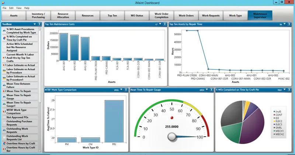
Task: Click the Toolbox scroll down arrow
Action: pyautogui.click(x=40, y=151)
